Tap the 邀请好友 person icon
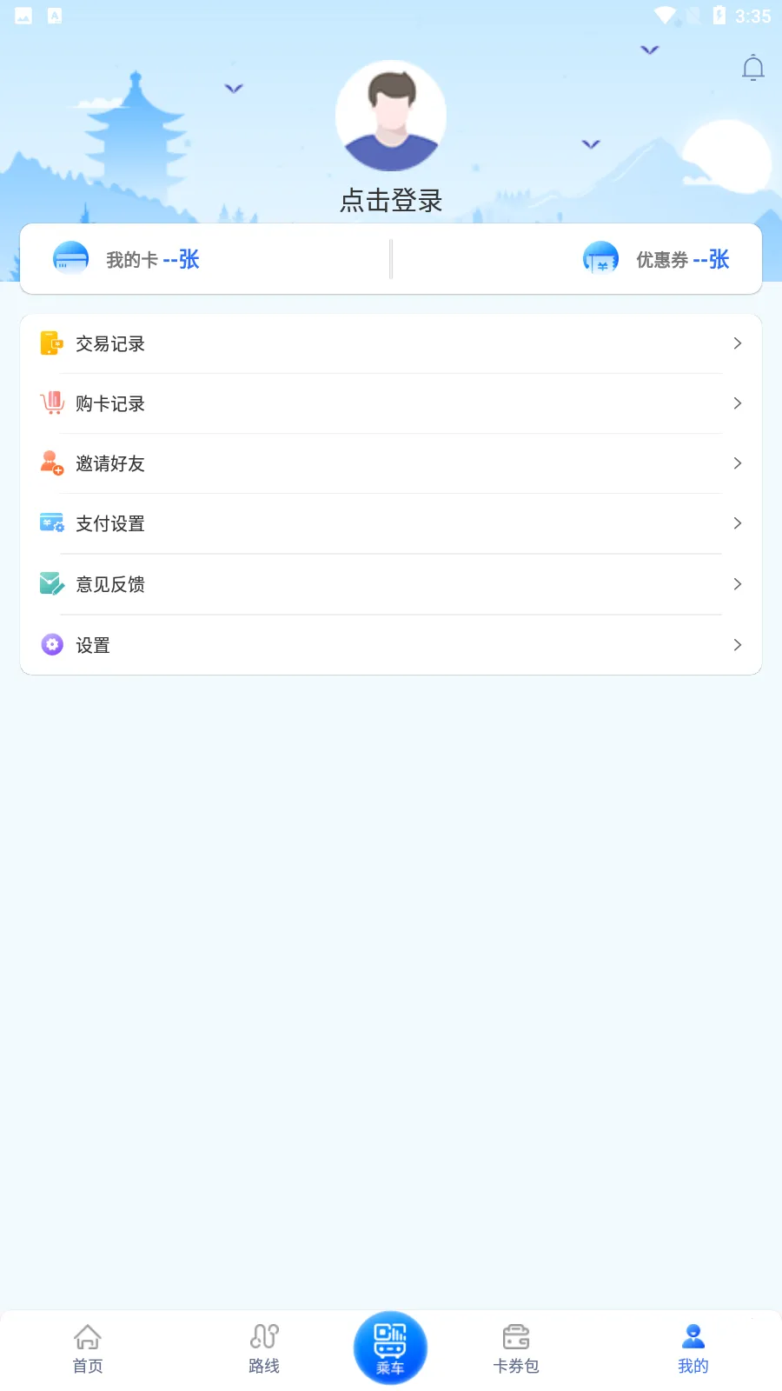The width and height of the screenshot is (782, 1391). tap(52, 463)
